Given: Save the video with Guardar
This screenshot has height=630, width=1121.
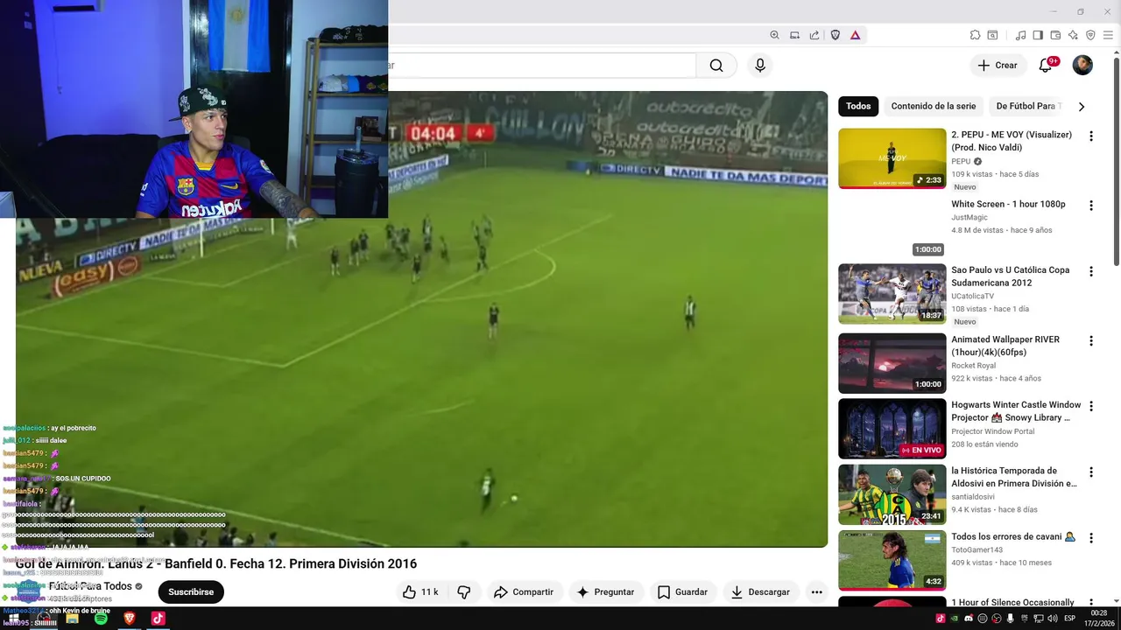Looking at the screenshot, I should click(x=682, y=592).
